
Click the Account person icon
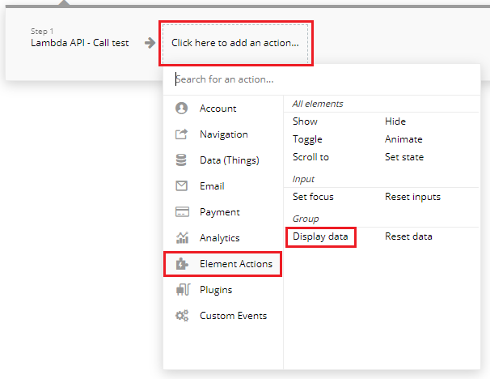coord(182,109)
